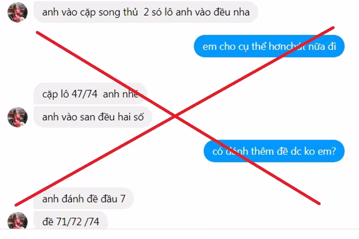359x239 pixels.
Task: Click blue bubble "có đánh thêm đề dc ko em?"
Action: (x=274, y=151)
